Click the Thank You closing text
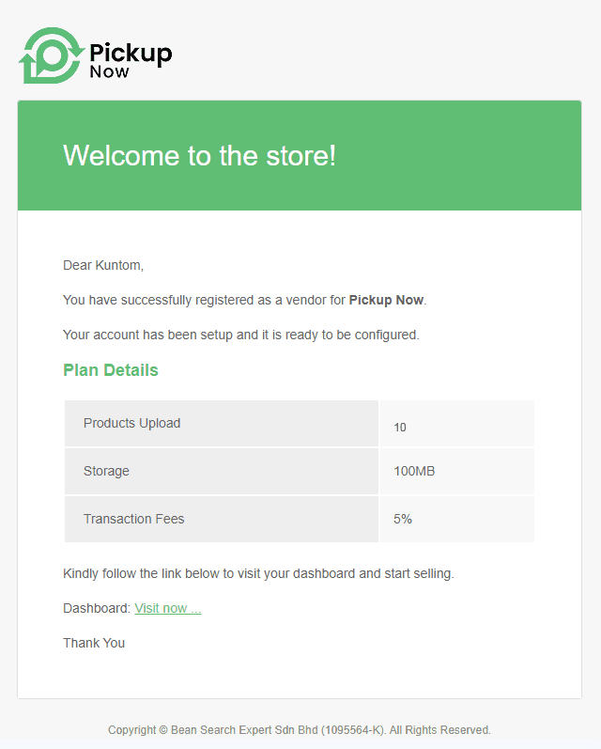 [94, 643]
